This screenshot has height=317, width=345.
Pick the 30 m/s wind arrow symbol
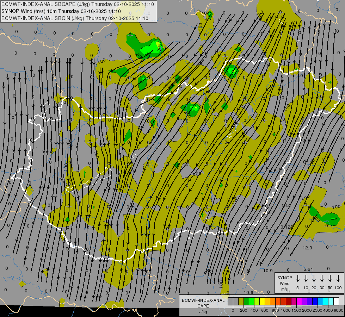pyautogui.click(x=322, y=279)
